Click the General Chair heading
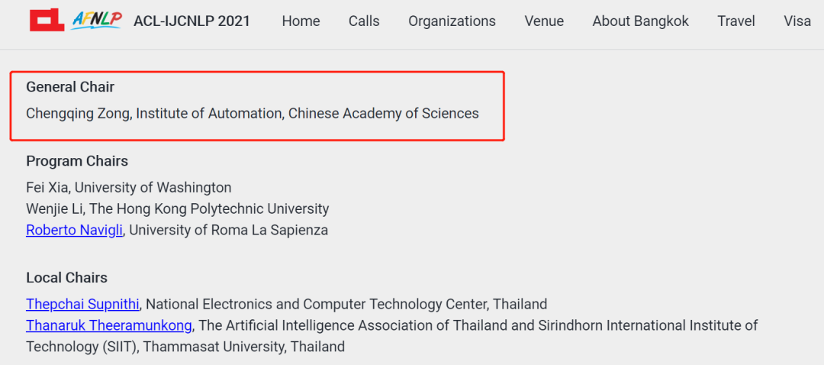 pos(70,87)
